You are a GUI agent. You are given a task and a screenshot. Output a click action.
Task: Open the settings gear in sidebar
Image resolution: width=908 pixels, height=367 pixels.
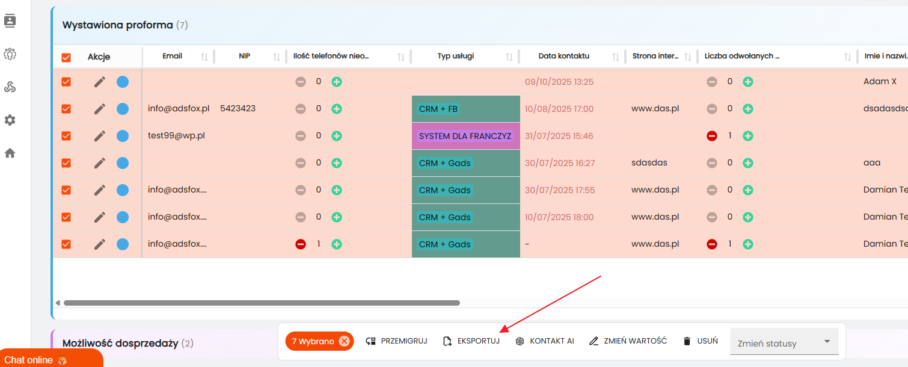[10, 120]
